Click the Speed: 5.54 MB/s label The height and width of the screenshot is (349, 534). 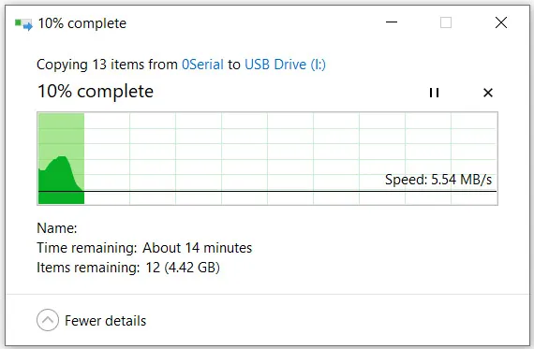(x=438, y=180)
